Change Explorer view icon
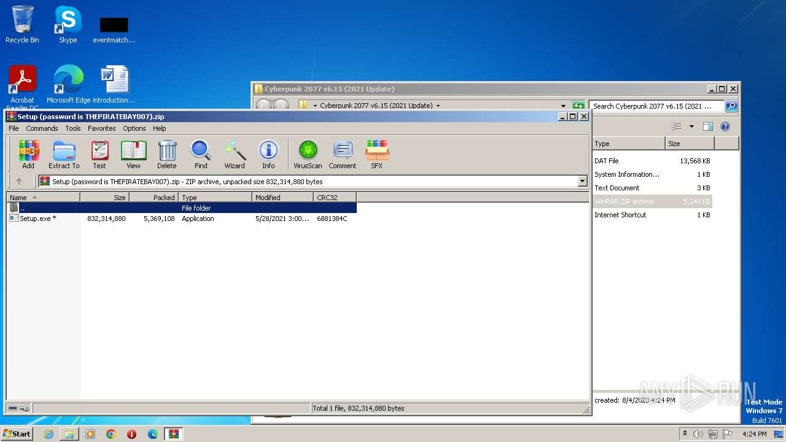The height and width of the screenshot is (442, 786). point(677,126)
